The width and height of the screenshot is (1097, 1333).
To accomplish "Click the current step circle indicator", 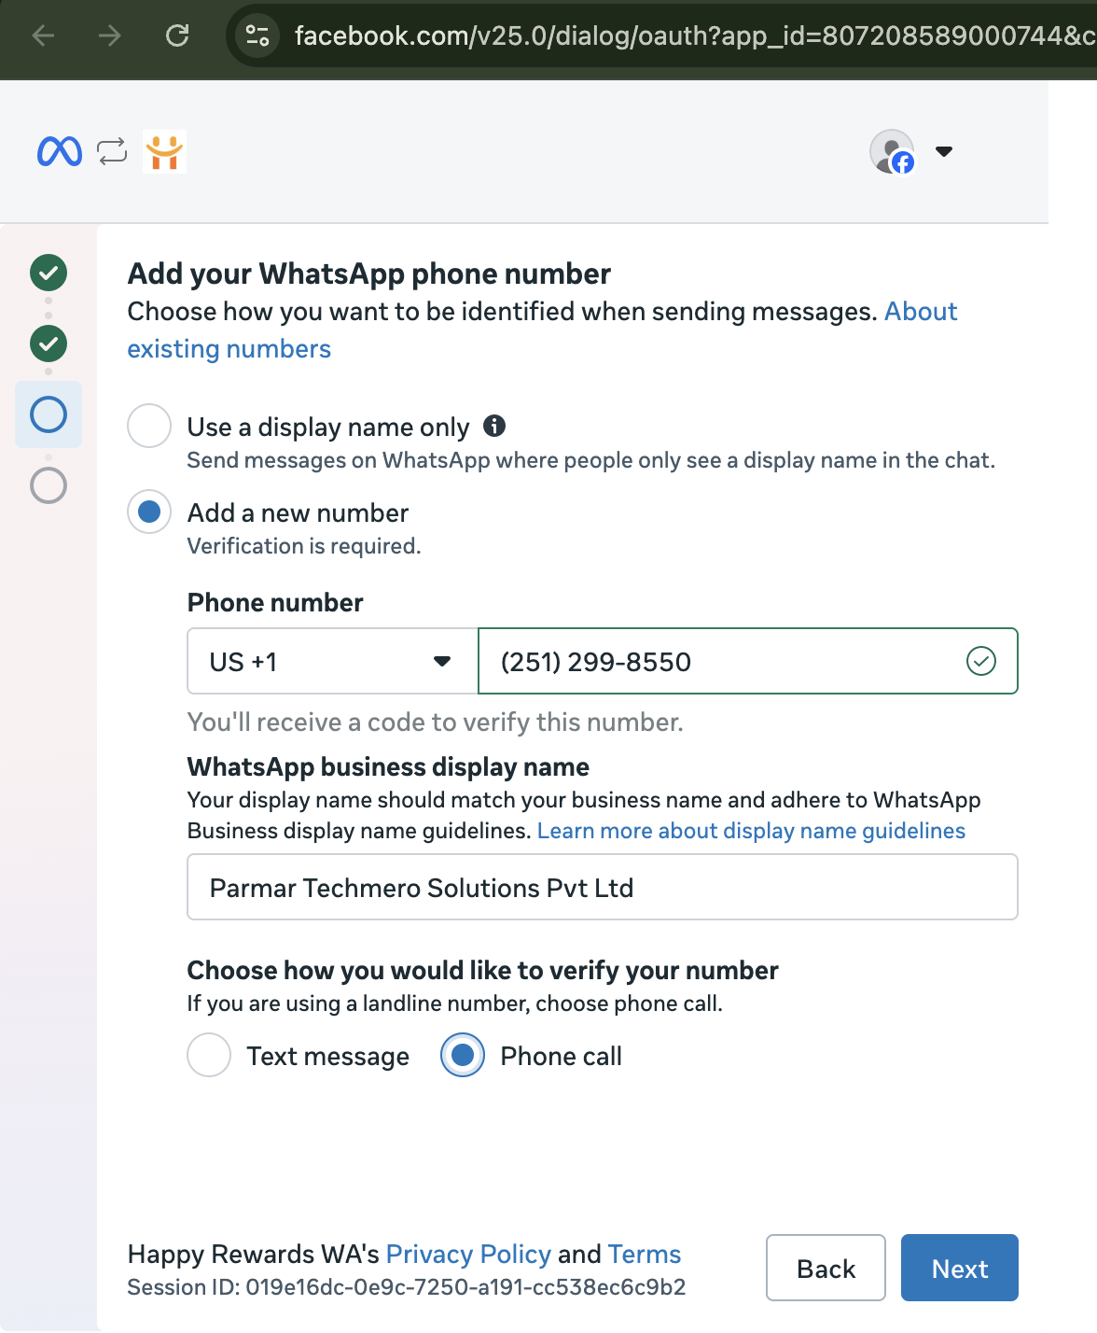I will pos(49,414).
